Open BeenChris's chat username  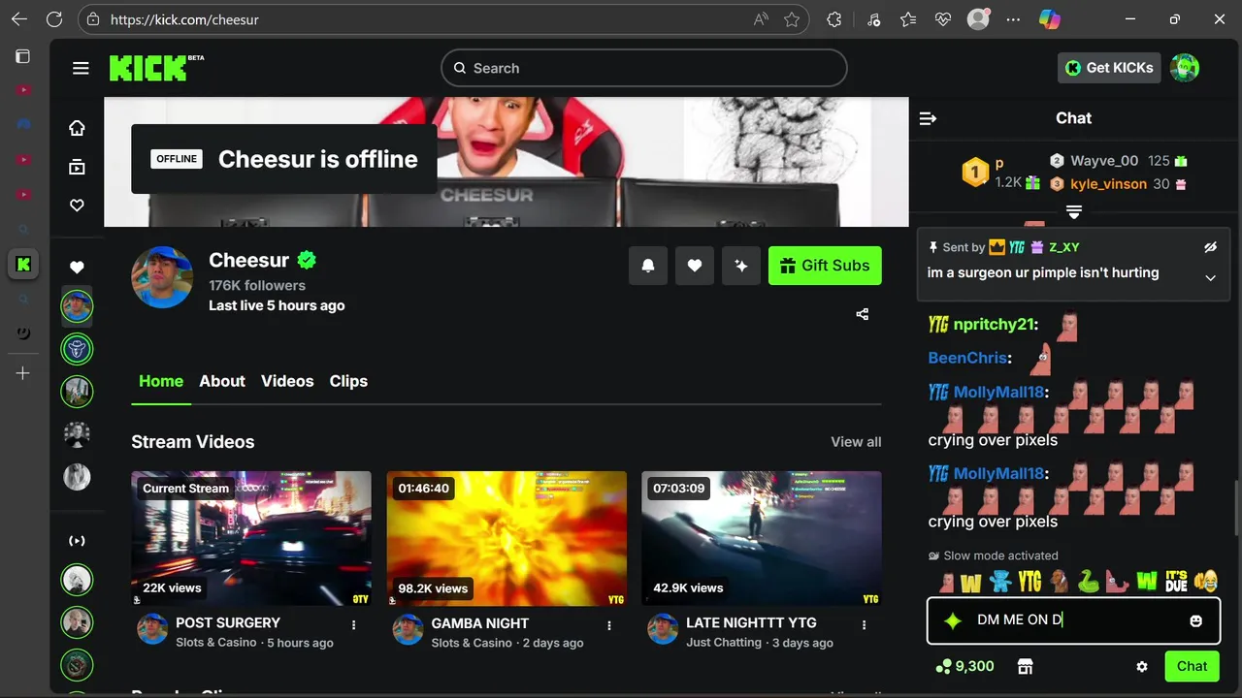coord(967,358)
